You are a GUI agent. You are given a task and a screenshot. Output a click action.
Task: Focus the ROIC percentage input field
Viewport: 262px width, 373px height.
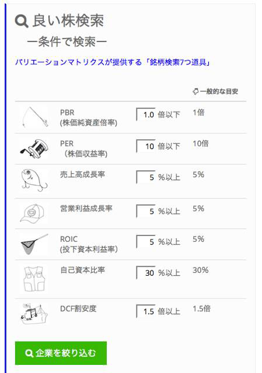click(x=146, y=242)
